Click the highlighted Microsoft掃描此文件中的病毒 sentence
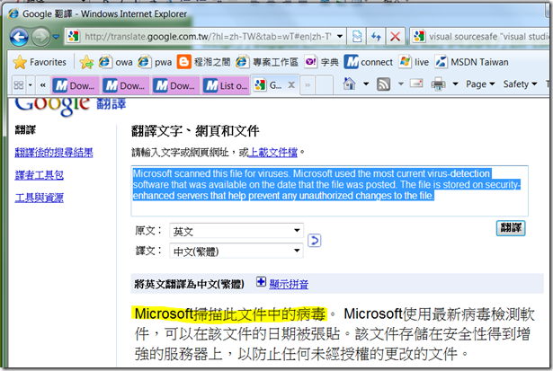The height and width of the screenshot is (371, 553). point(230,314)
